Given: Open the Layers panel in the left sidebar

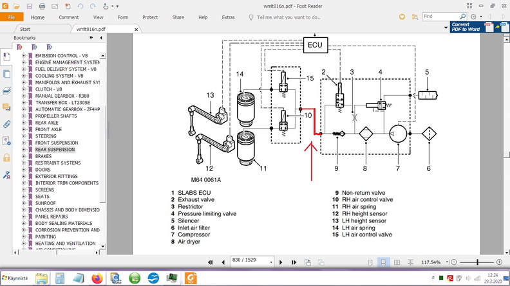Looking at the screenshot, I should click(x=6, y=91).
